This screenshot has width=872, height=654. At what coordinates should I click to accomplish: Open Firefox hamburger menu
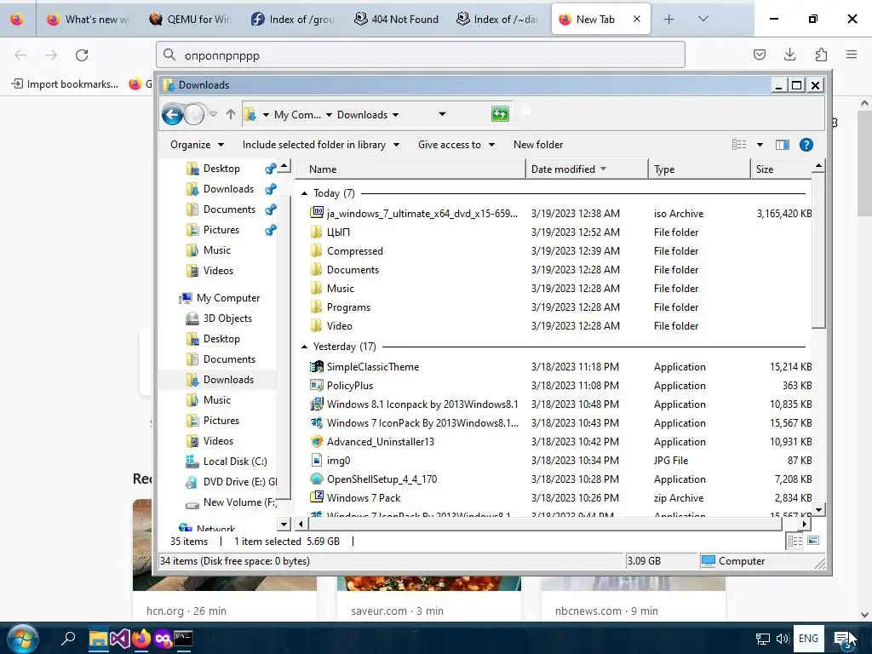tap(852, 54)
